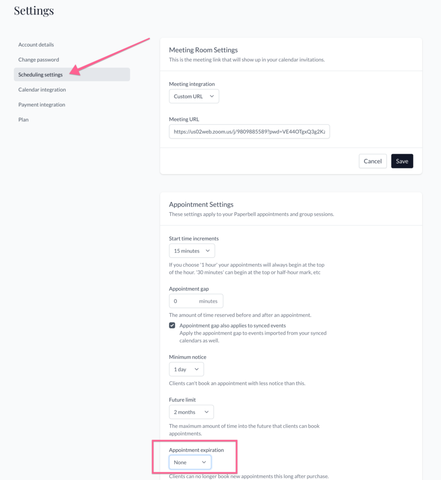Go to Change password section

click(38, 60)
